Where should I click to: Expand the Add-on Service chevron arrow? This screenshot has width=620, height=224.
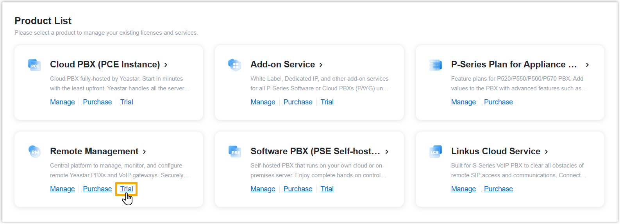click(x=321, y=65)
